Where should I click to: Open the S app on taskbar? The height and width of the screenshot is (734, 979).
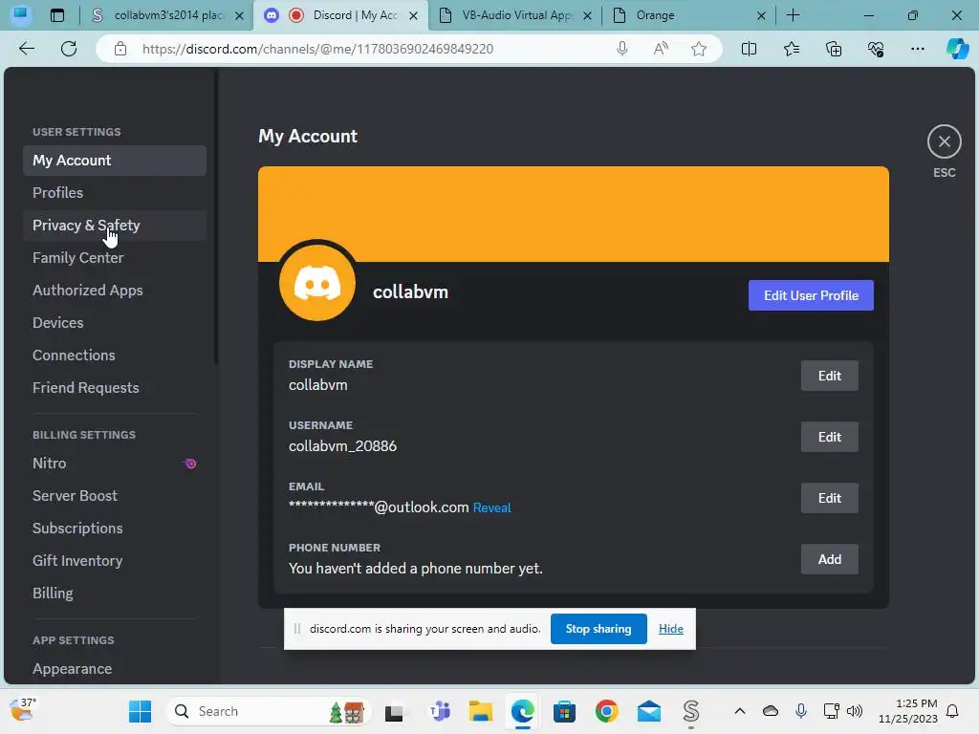click(x=690, y=711)
